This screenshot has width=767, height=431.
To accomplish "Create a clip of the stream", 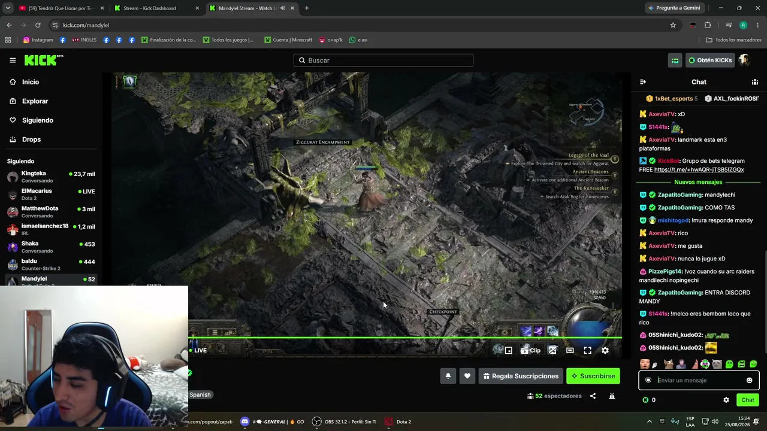I will [x=531, y=350].
